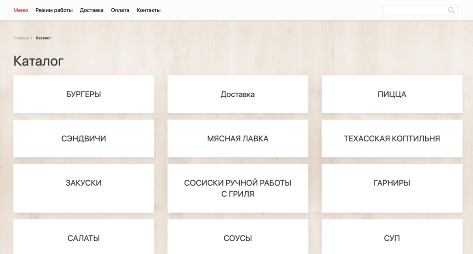Focus the search input field

[x=421, y=10]
